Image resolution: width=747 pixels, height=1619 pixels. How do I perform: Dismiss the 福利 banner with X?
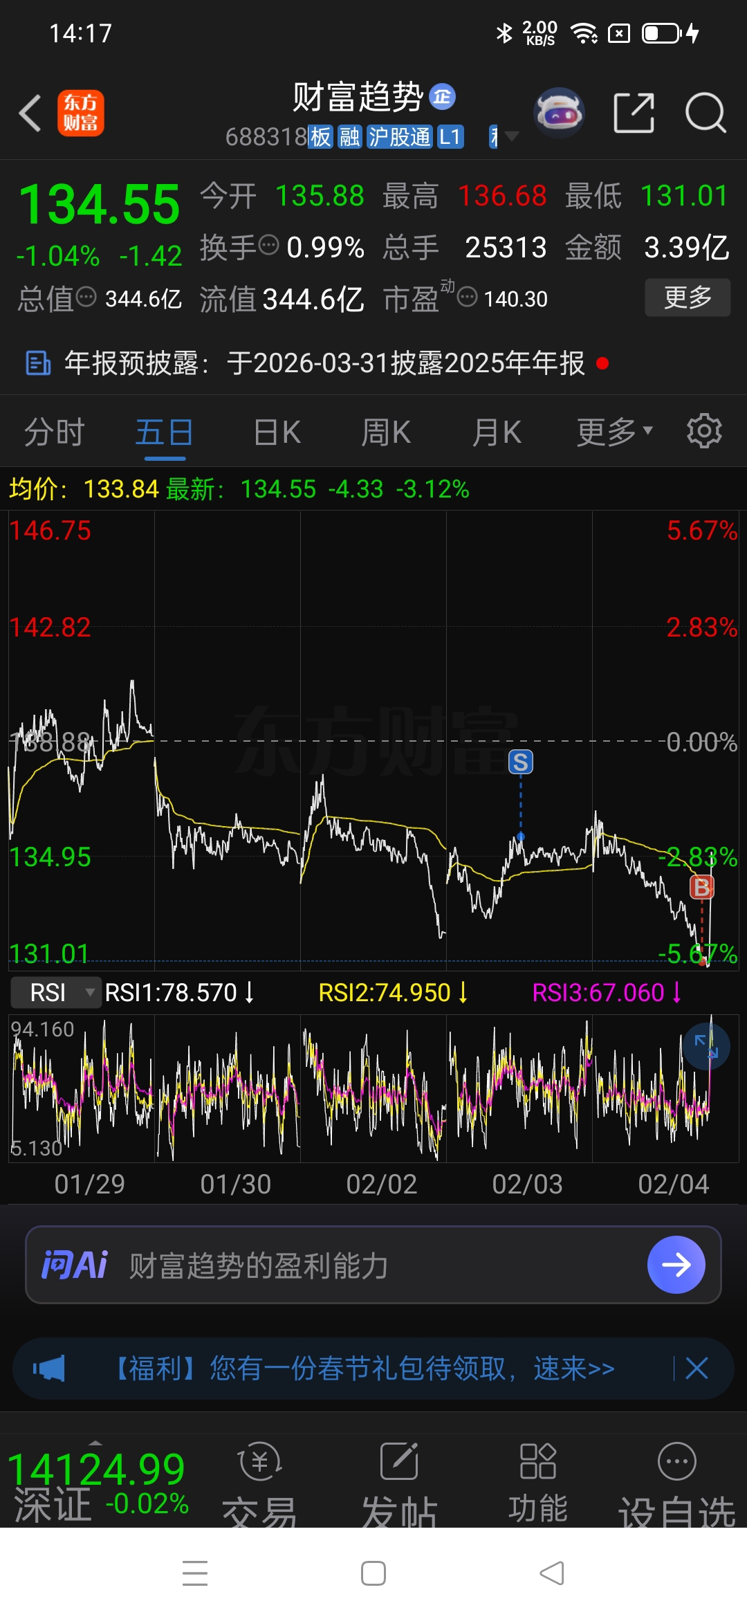pyautogui.click(x=697, y=1368)
